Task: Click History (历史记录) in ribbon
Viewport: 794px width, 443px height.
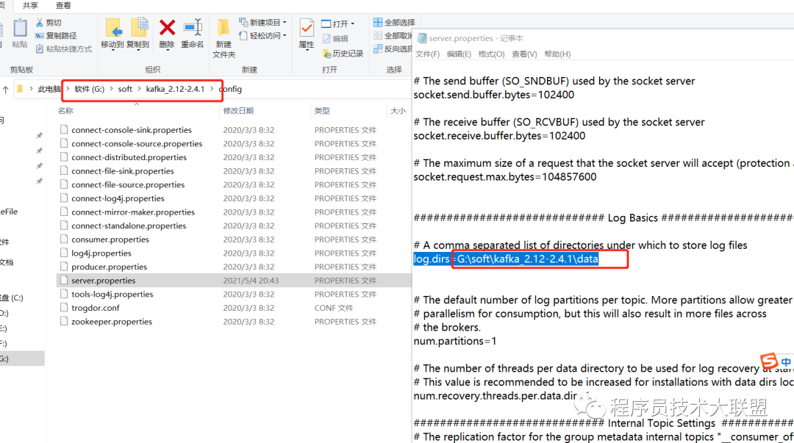Action: (x=343, y=53)
